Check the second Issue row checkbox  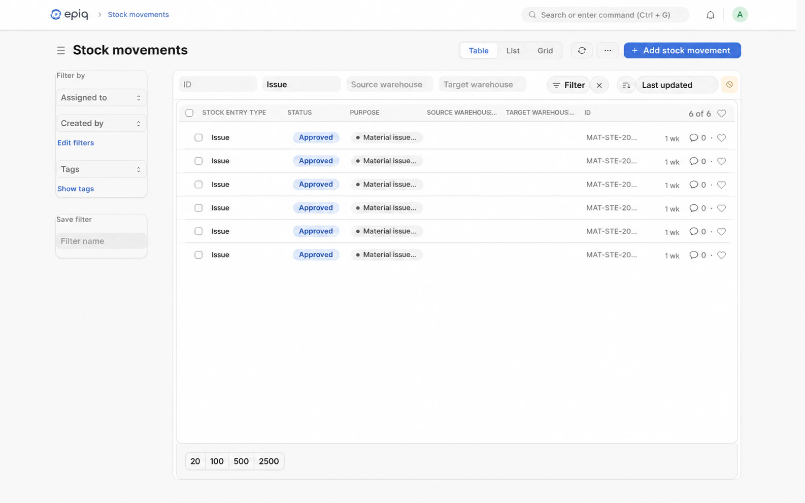pyautogui.click(x=198, y=161)
